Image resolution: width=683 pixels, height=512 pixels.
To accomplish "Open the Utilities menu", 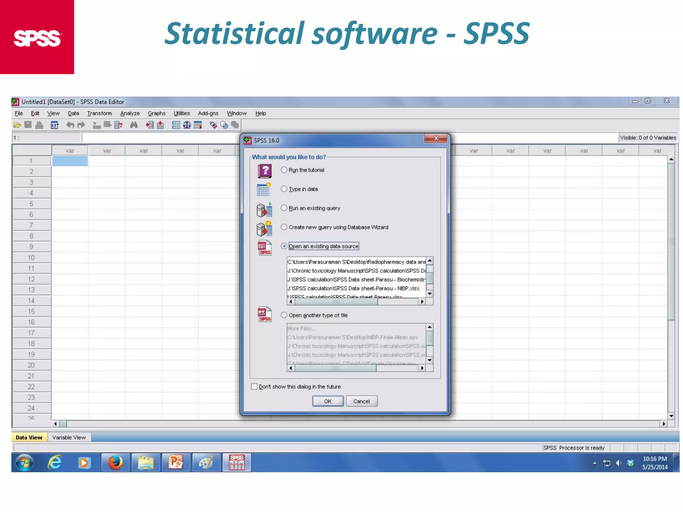I will (182, 113).
